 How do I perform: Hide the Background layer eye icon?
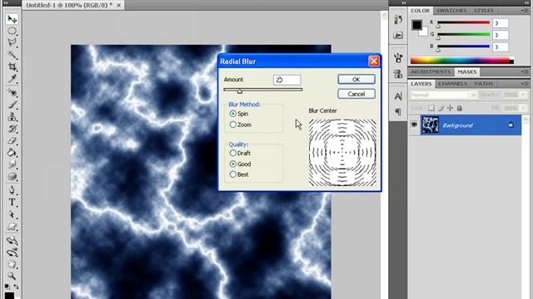pos(414,125)
